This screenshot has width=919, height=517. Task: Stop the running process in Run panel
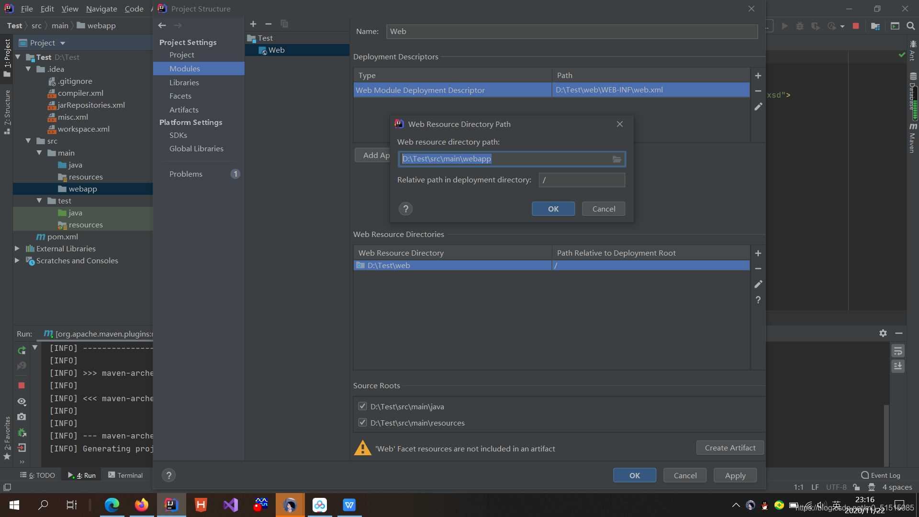pyautogui.click(x=22, y=385)
